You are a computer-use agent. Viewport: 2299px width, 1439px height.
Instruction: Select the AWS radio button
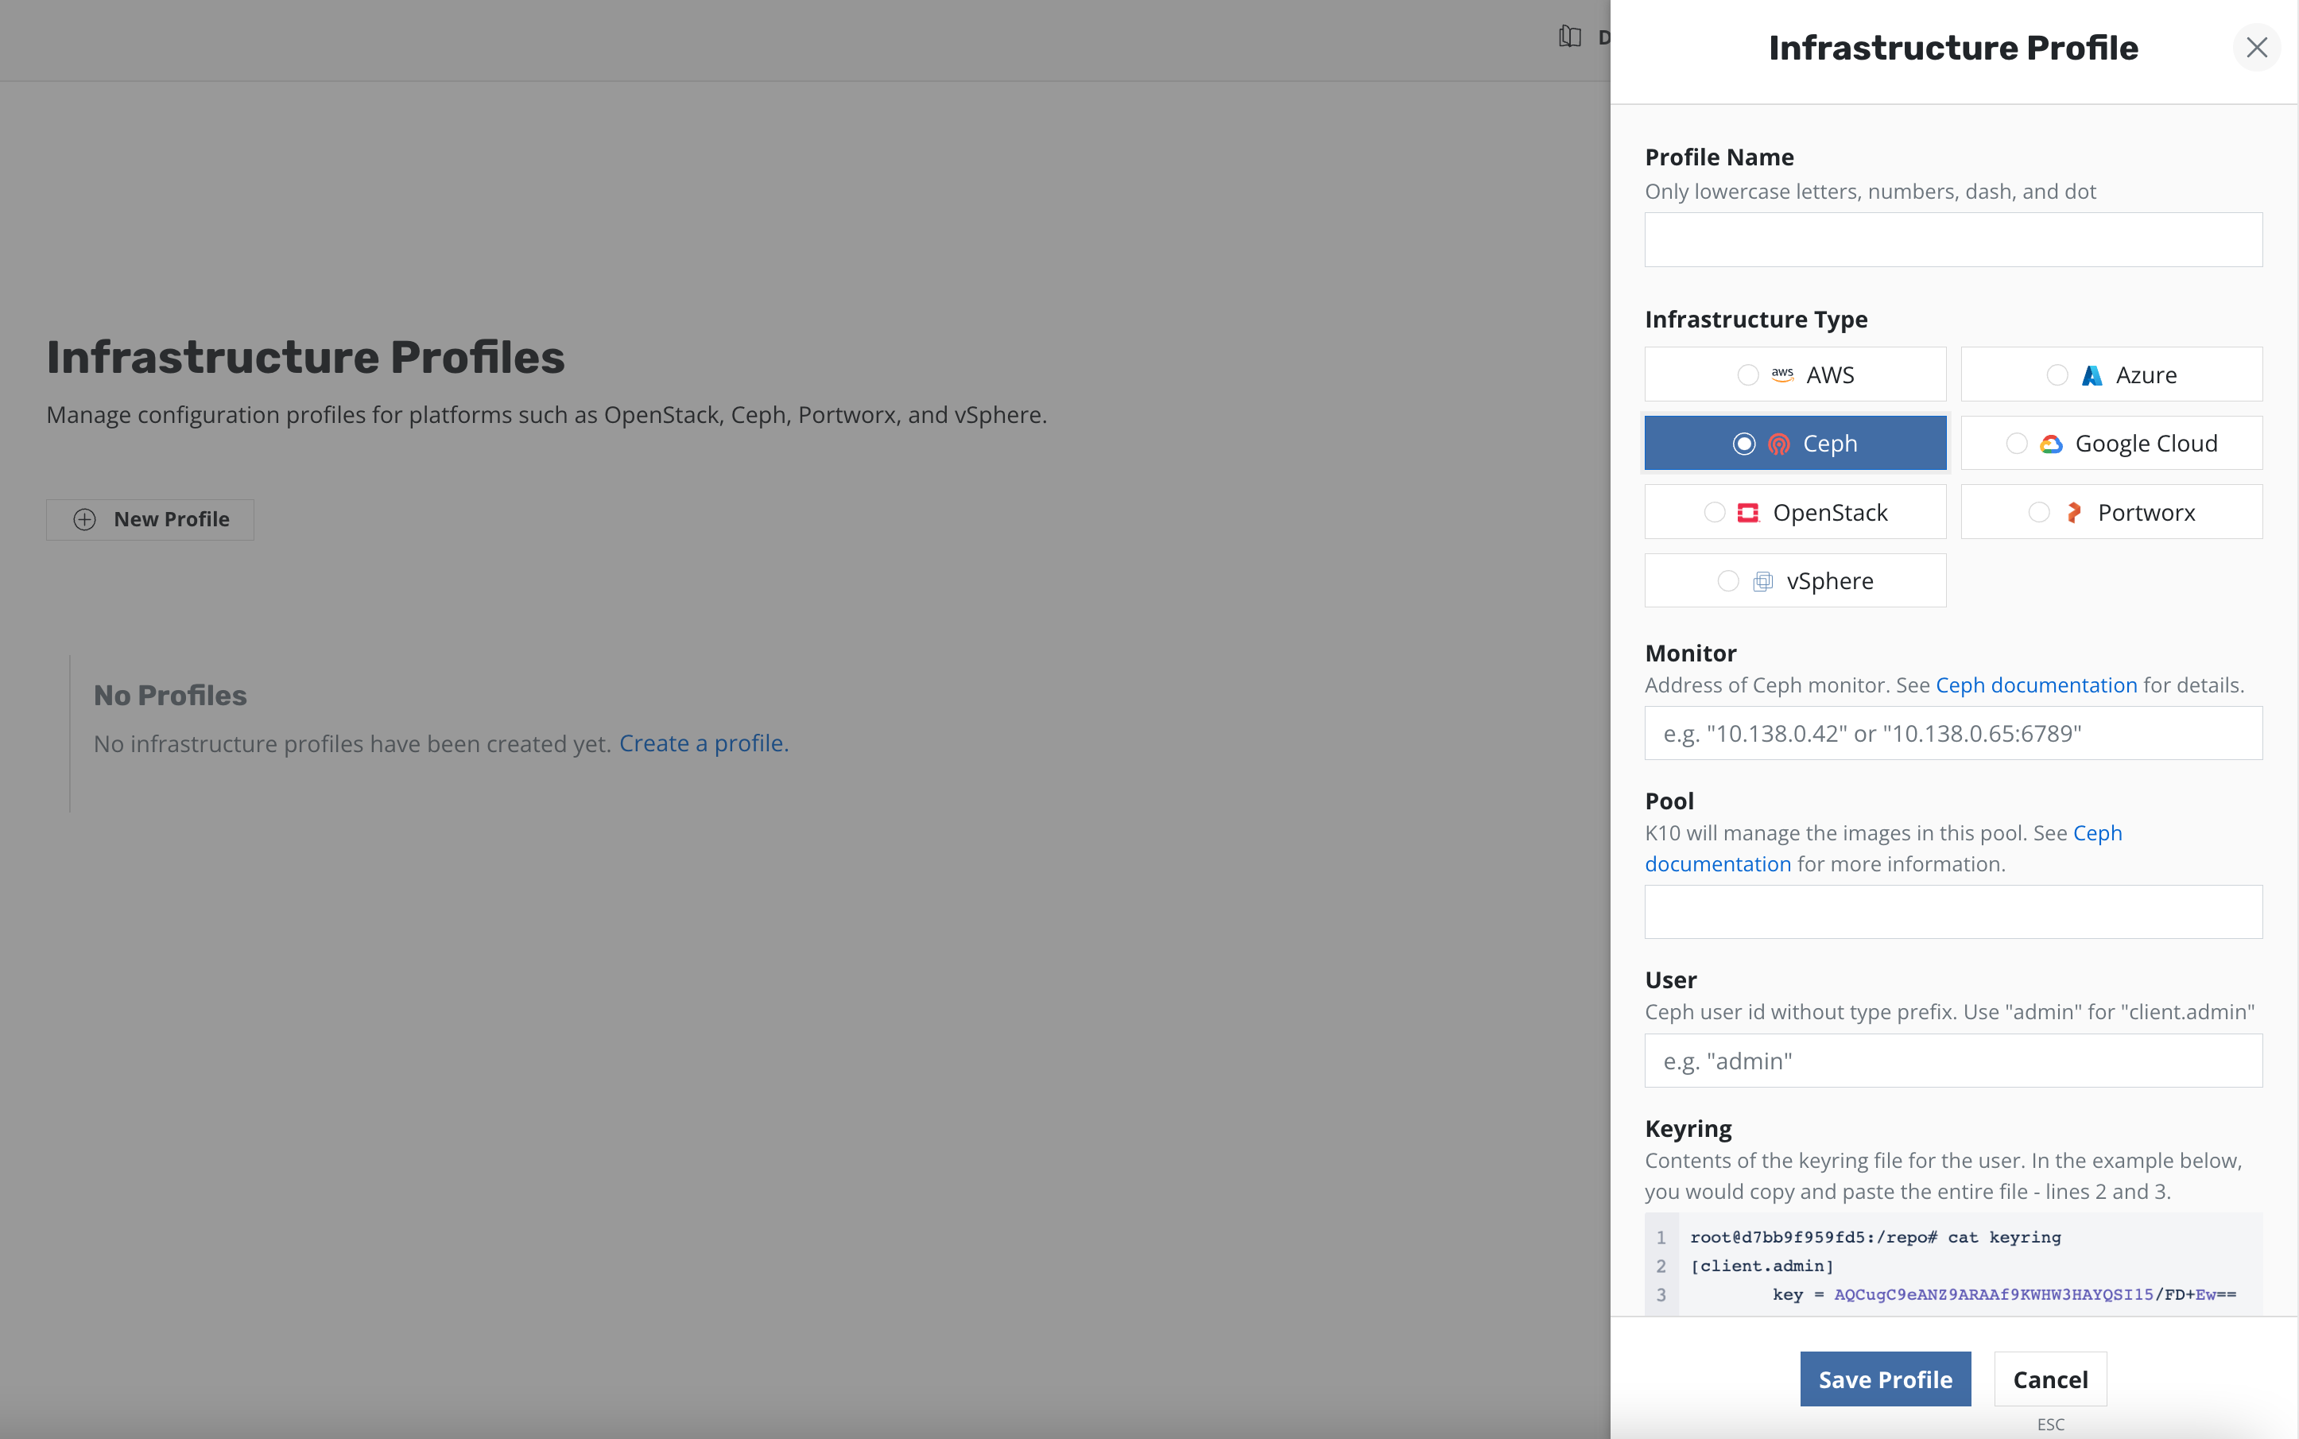coord(1747,375)
